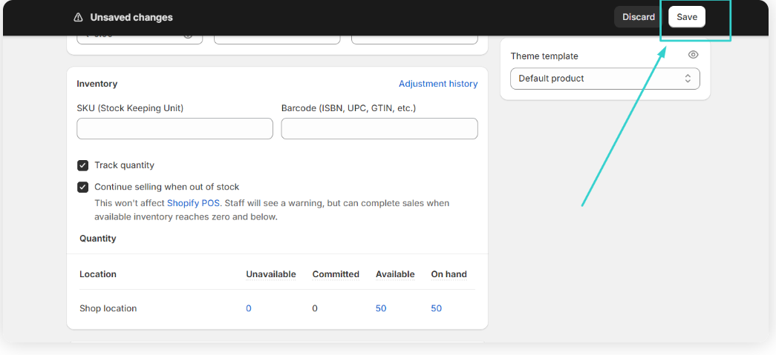Open the Default product theme template dropdown
776x355 pixels.
604,79
